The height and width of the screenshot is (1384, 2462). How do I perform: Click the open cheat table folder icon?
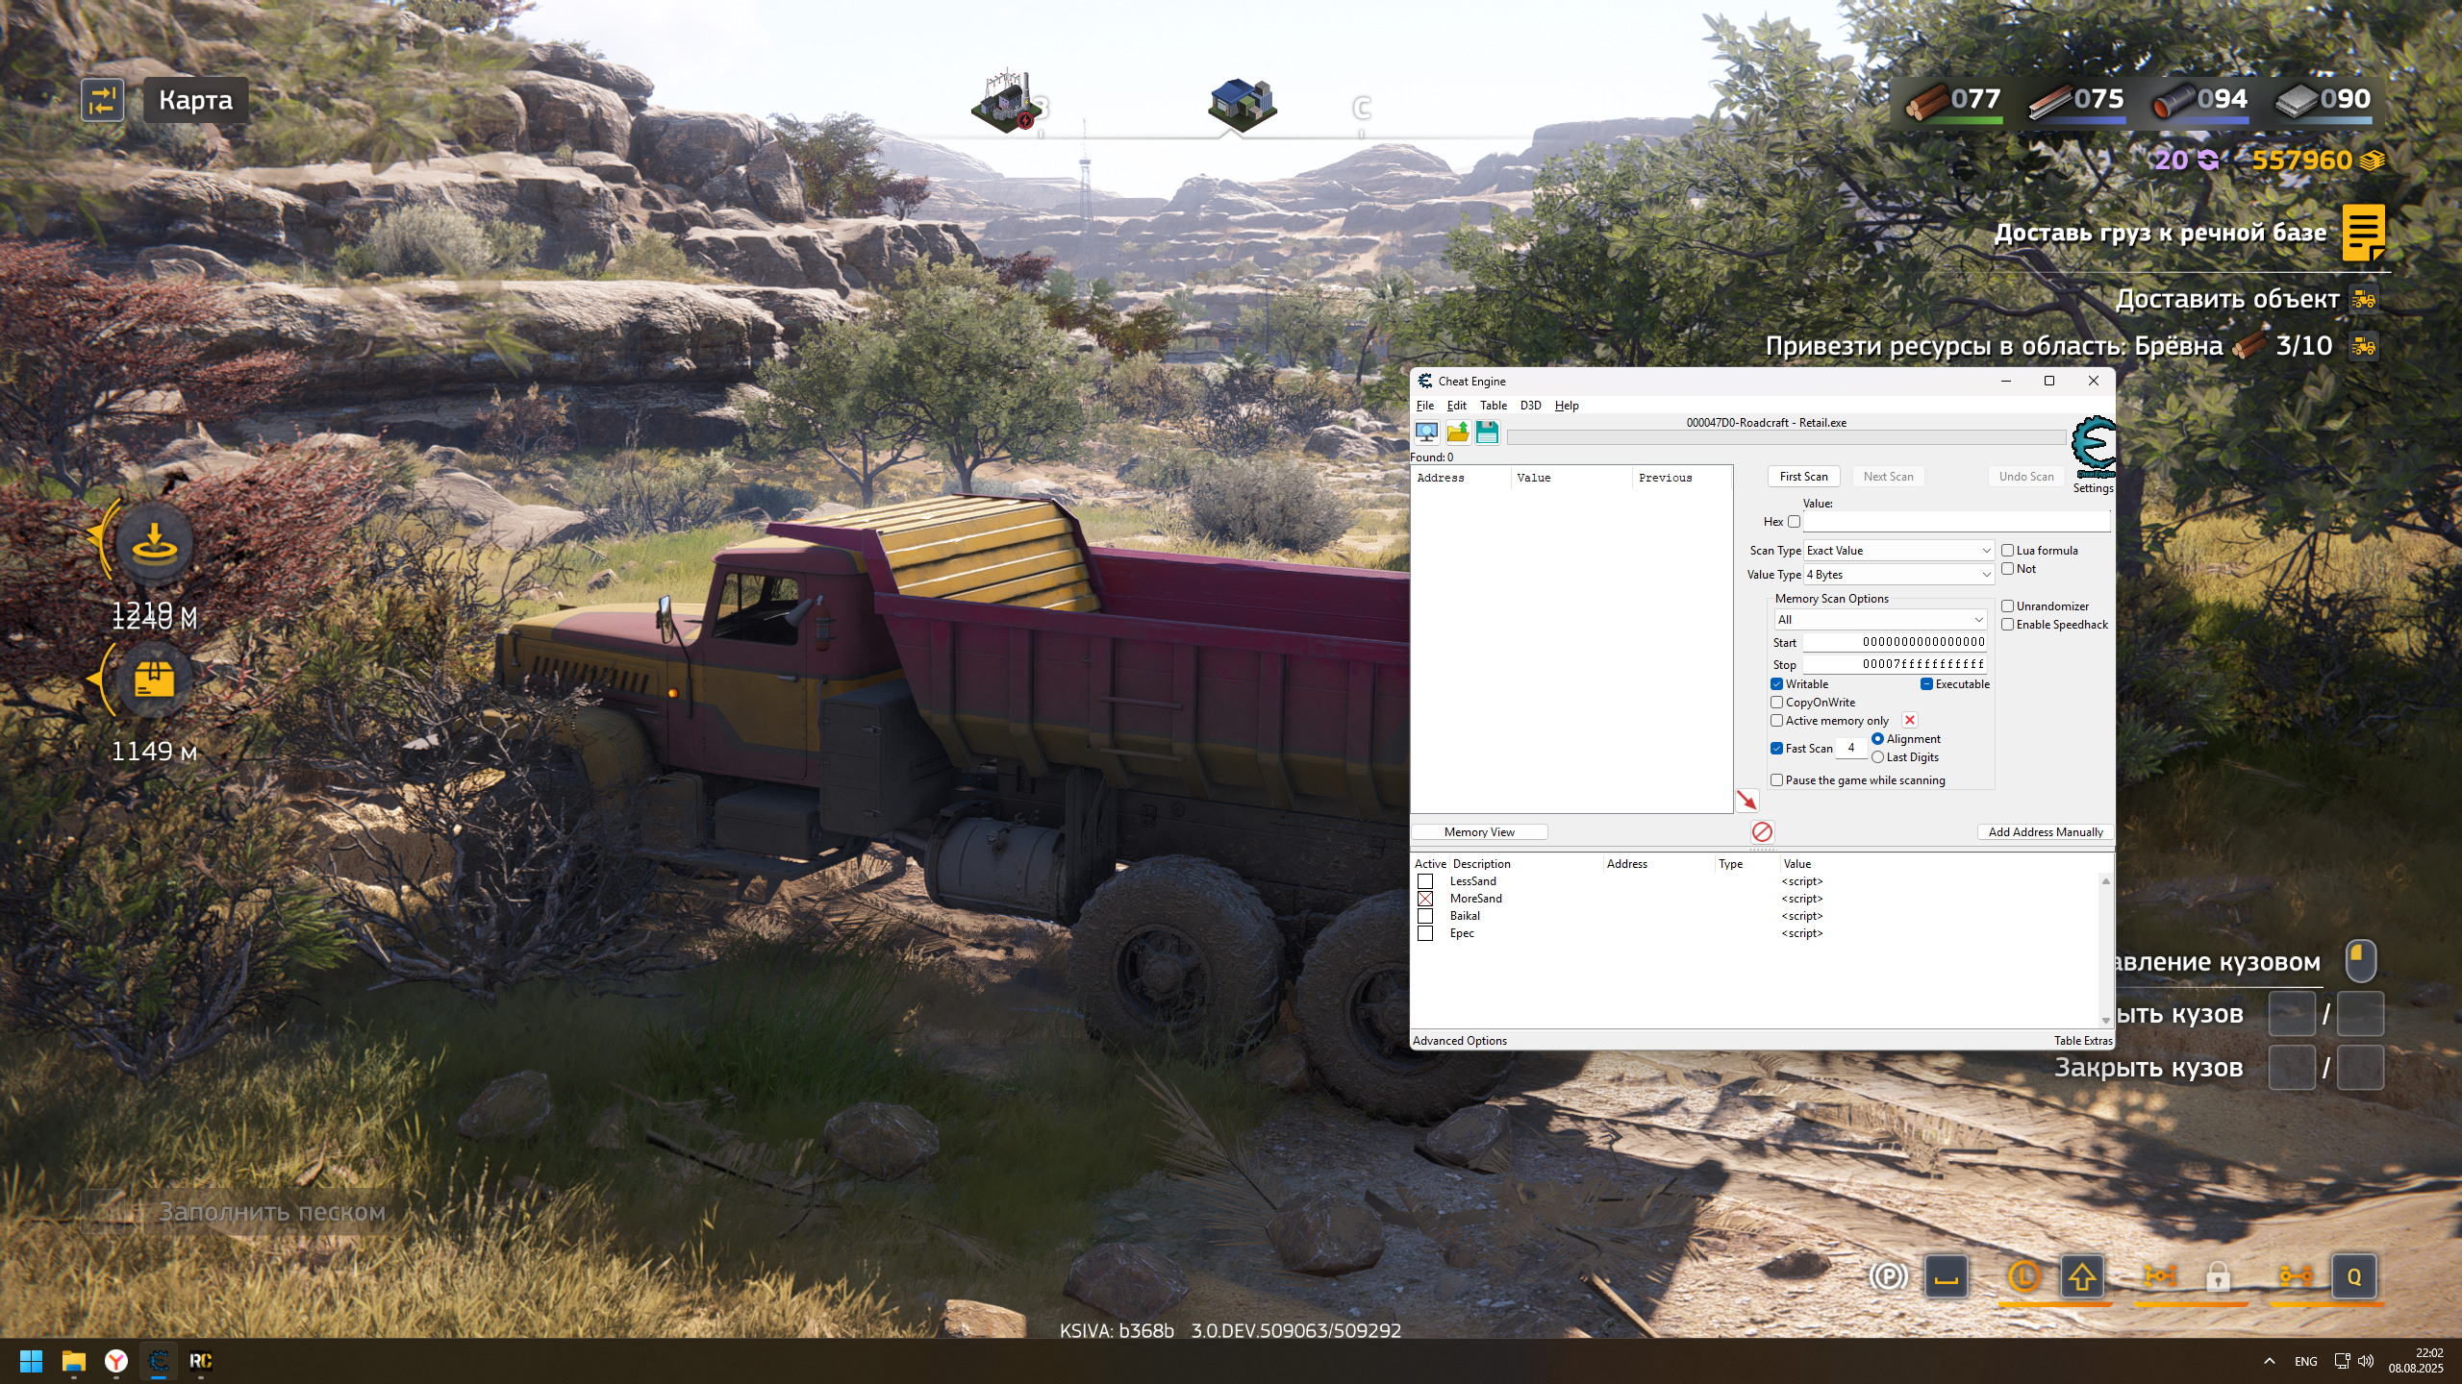pyautogui.click(x=1457, y=432)
